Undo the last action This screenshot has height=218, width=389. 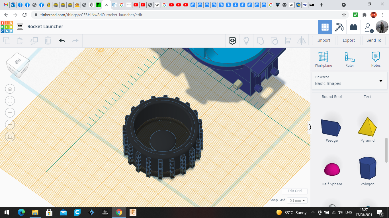[62, 41]
